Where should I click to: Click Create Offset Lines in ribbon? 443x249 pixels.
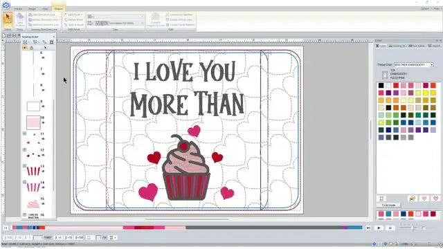(x=180, y=19)
